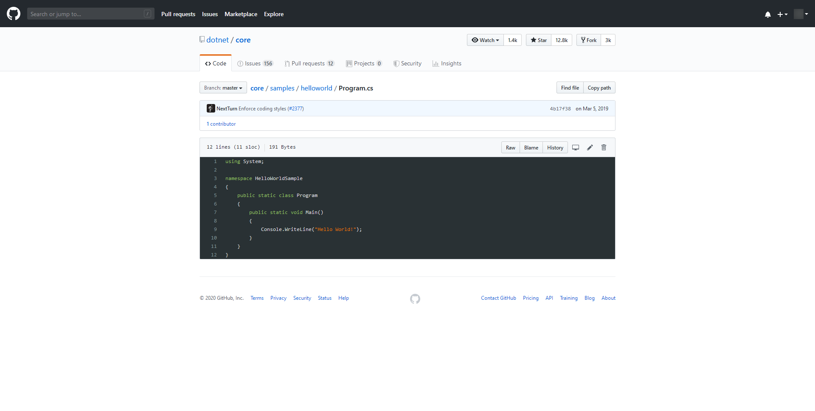Open the Training footer link
Image resolution: width=815 pixels, height=411 pixels.
pyautogui.click(x=569, y=298)
